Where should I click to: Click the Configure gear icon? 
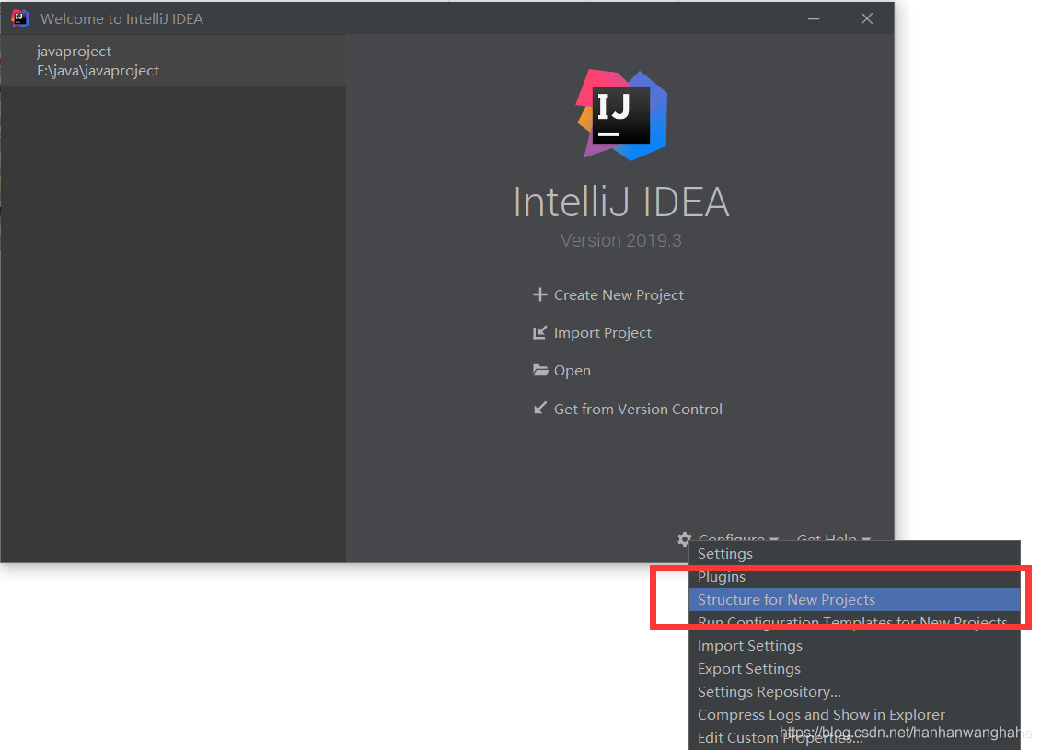pos(684,539)
